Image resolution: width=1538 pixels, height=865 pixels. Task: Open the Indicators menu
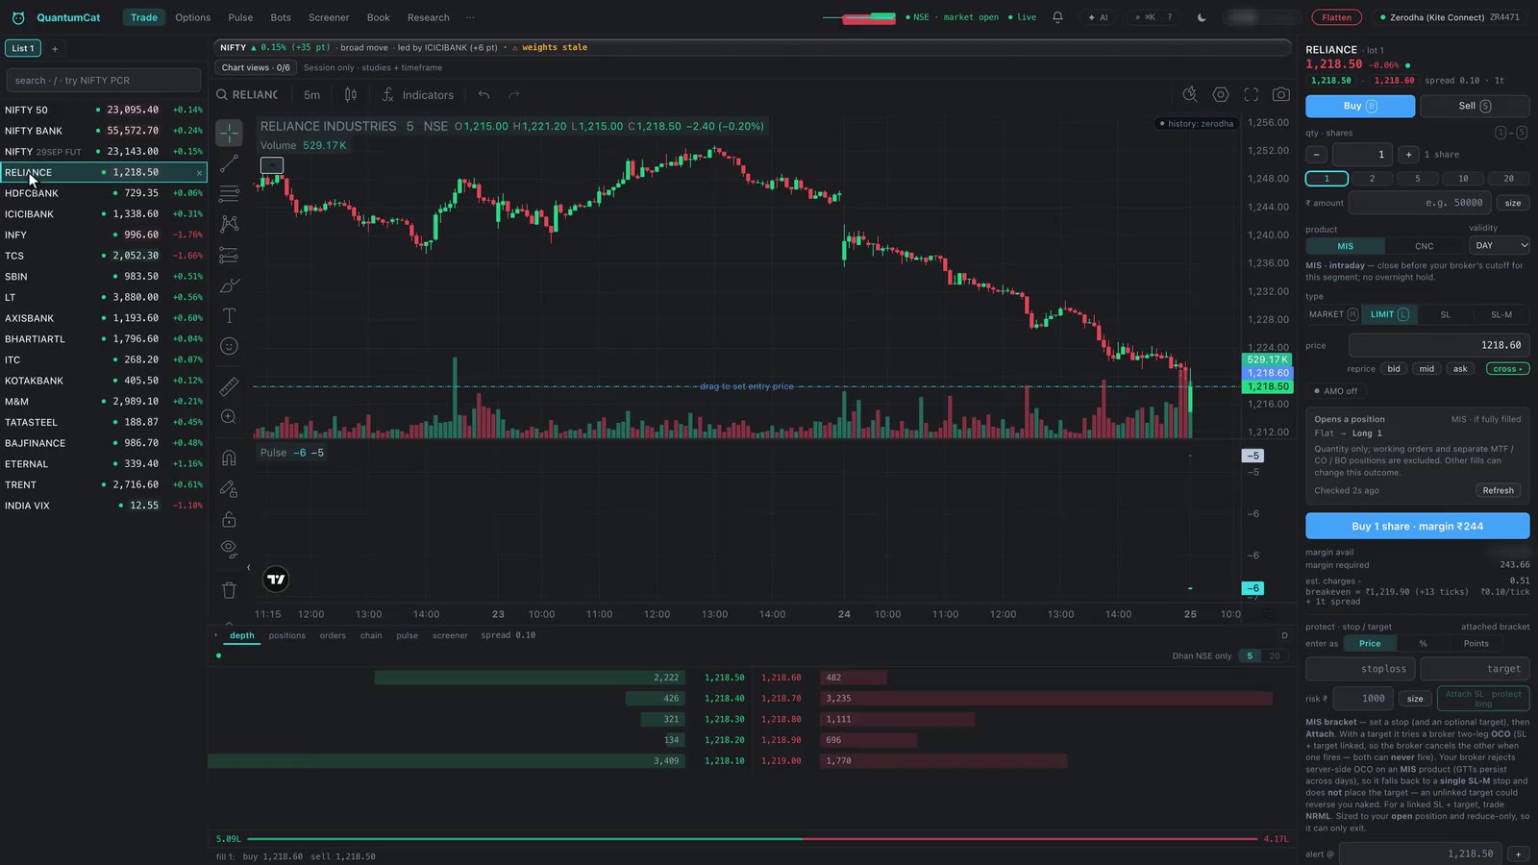(x=418, y=94)
